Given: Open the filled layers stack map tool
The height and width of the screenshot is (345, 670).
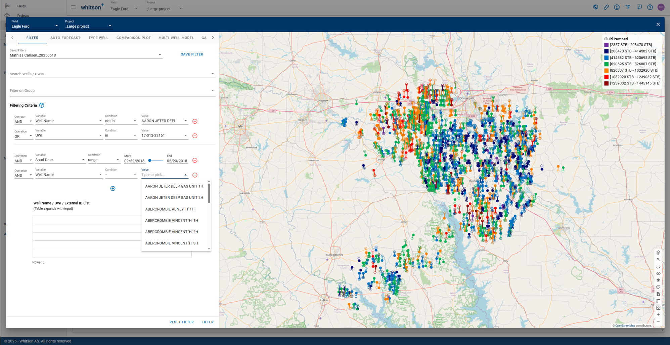Looking at the screenshot, I should 658,280.
